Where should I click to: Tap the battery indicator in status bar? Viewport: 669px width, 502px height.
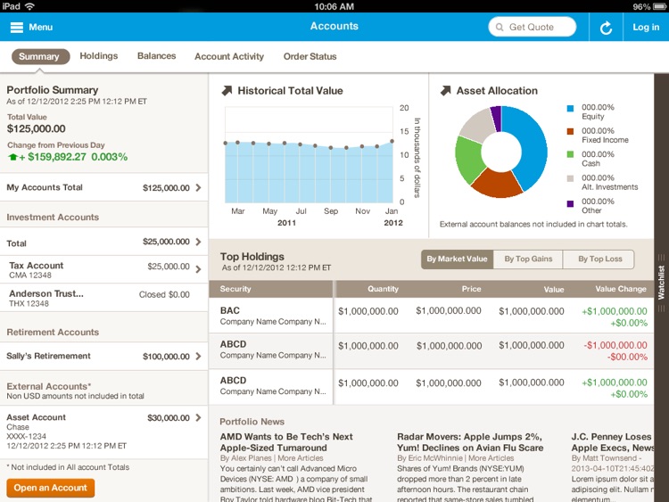[x=659, y=6]
